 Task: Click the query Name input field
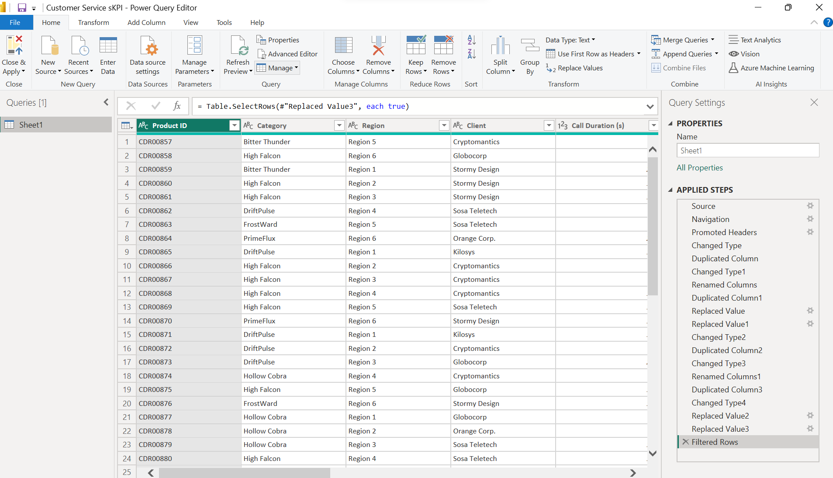pos(748,150)
